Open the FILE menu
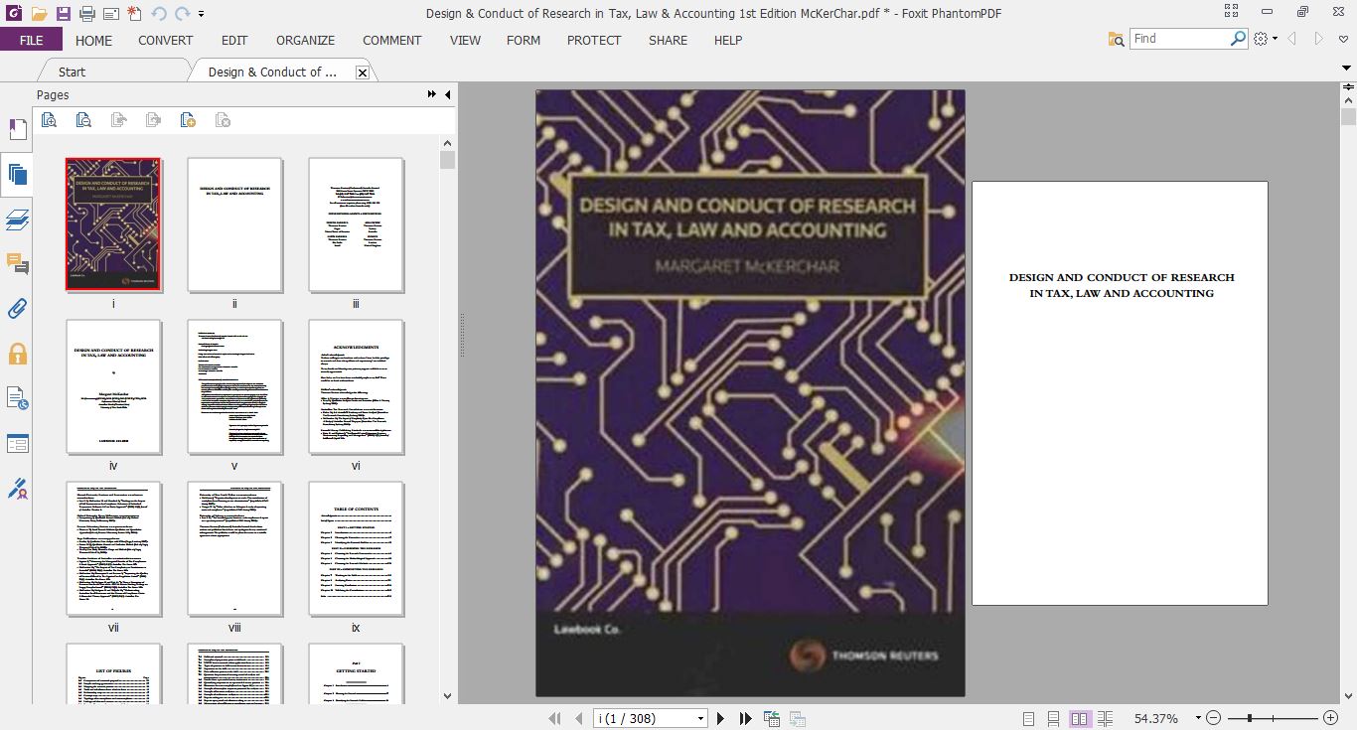1357x730 pixels. pyautogui.click(x=31, y=40)
